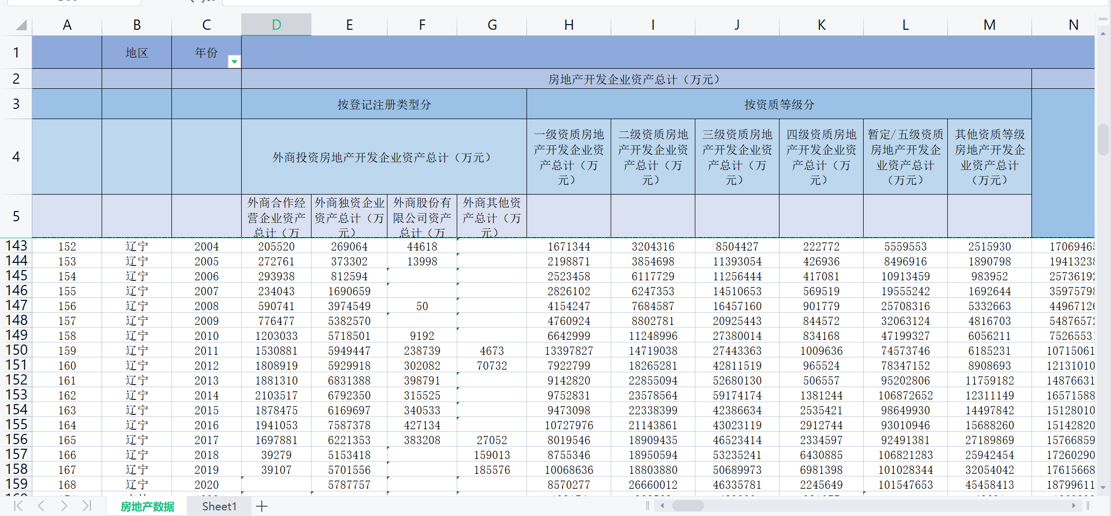
Task: Click the horizontal scrollbar right arrow
Action: point(1074,506)
